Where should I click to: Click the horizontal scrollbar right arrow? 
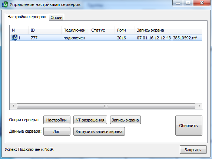tap(199, 106)
